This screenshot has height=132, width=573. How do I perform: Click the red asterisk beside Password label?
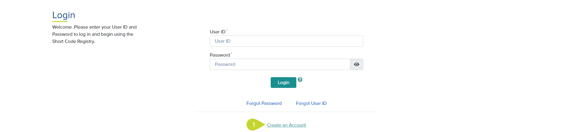231,53
